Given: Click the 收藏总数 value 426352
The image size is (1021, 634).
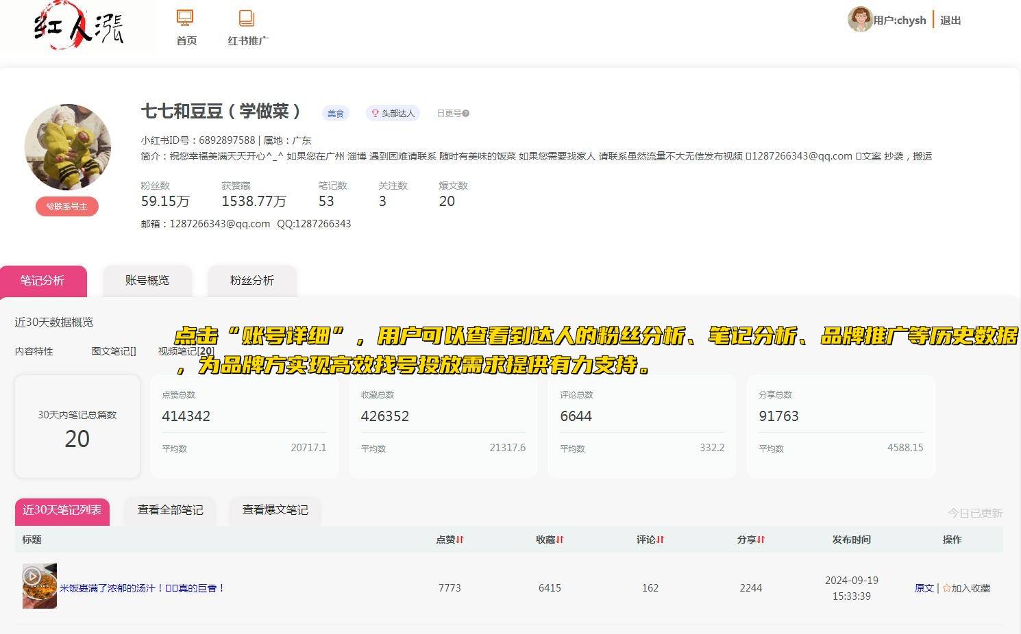Looking at the screenshot, I should pyautogui.click(x=385, y=416).
